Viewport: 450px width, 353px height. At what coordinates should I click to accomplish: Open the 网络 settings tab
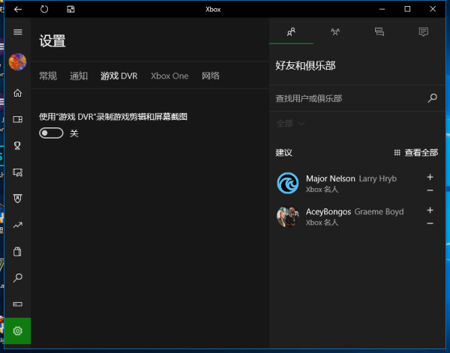click(211, 76)
